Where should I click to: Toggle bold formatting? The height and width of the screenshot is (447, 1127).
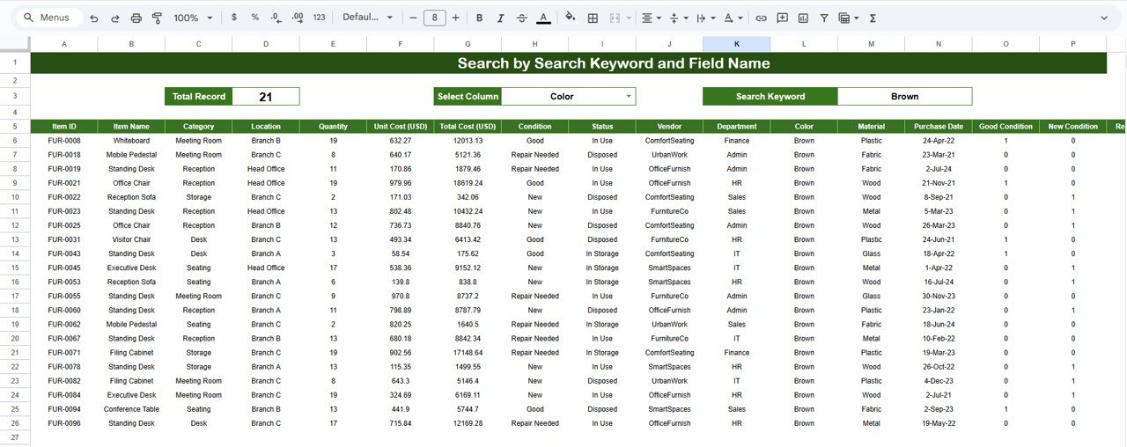pos(479,18)
